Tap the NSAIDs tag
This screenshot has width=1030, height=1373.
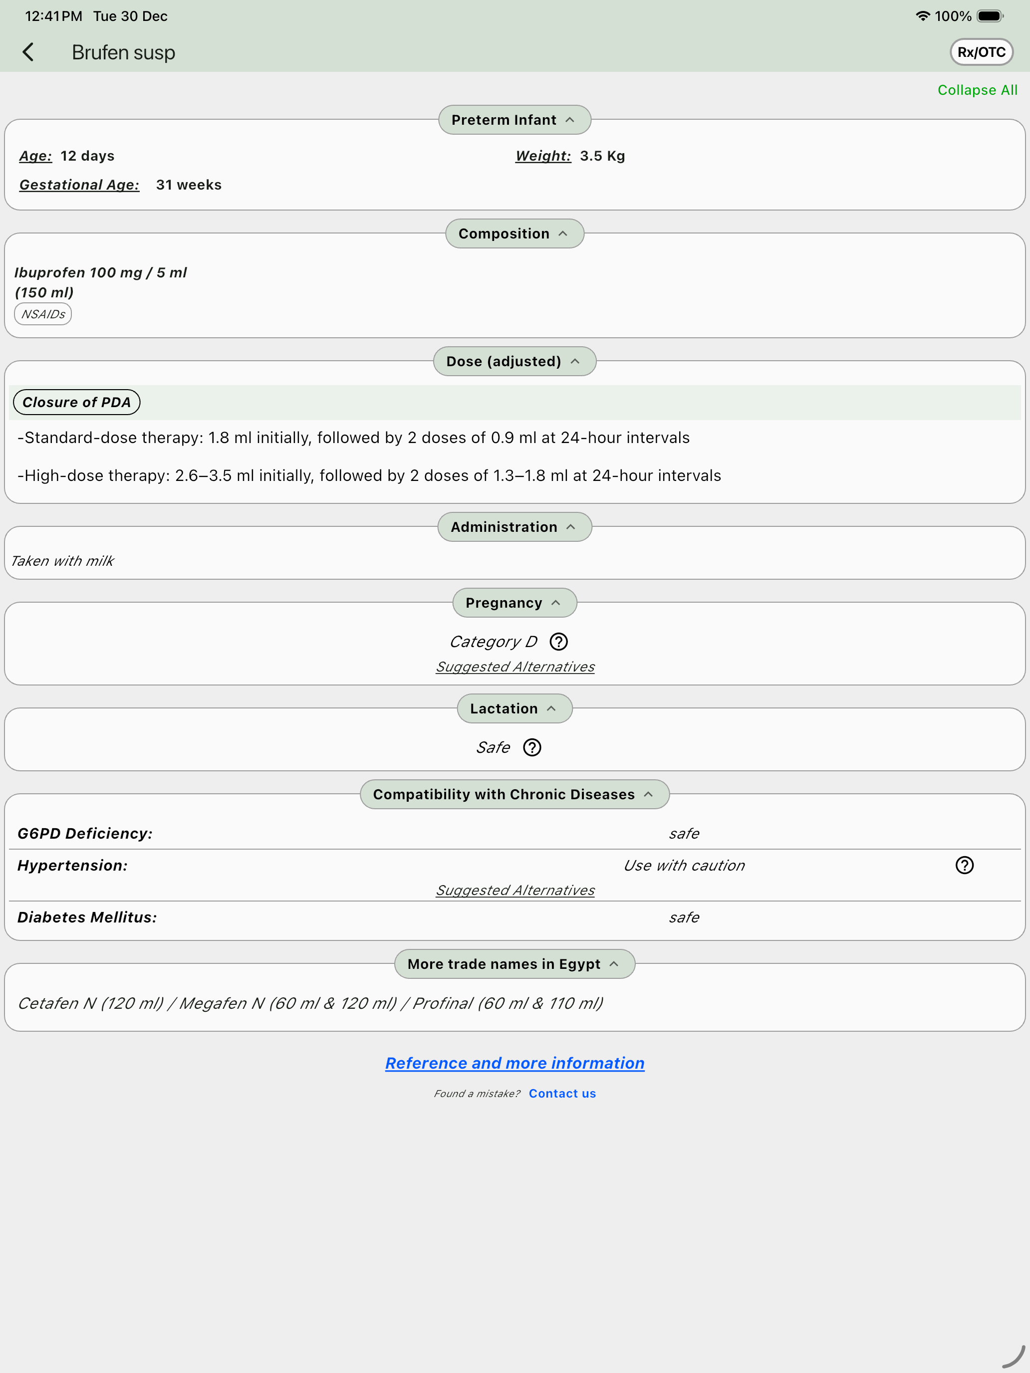43,314
